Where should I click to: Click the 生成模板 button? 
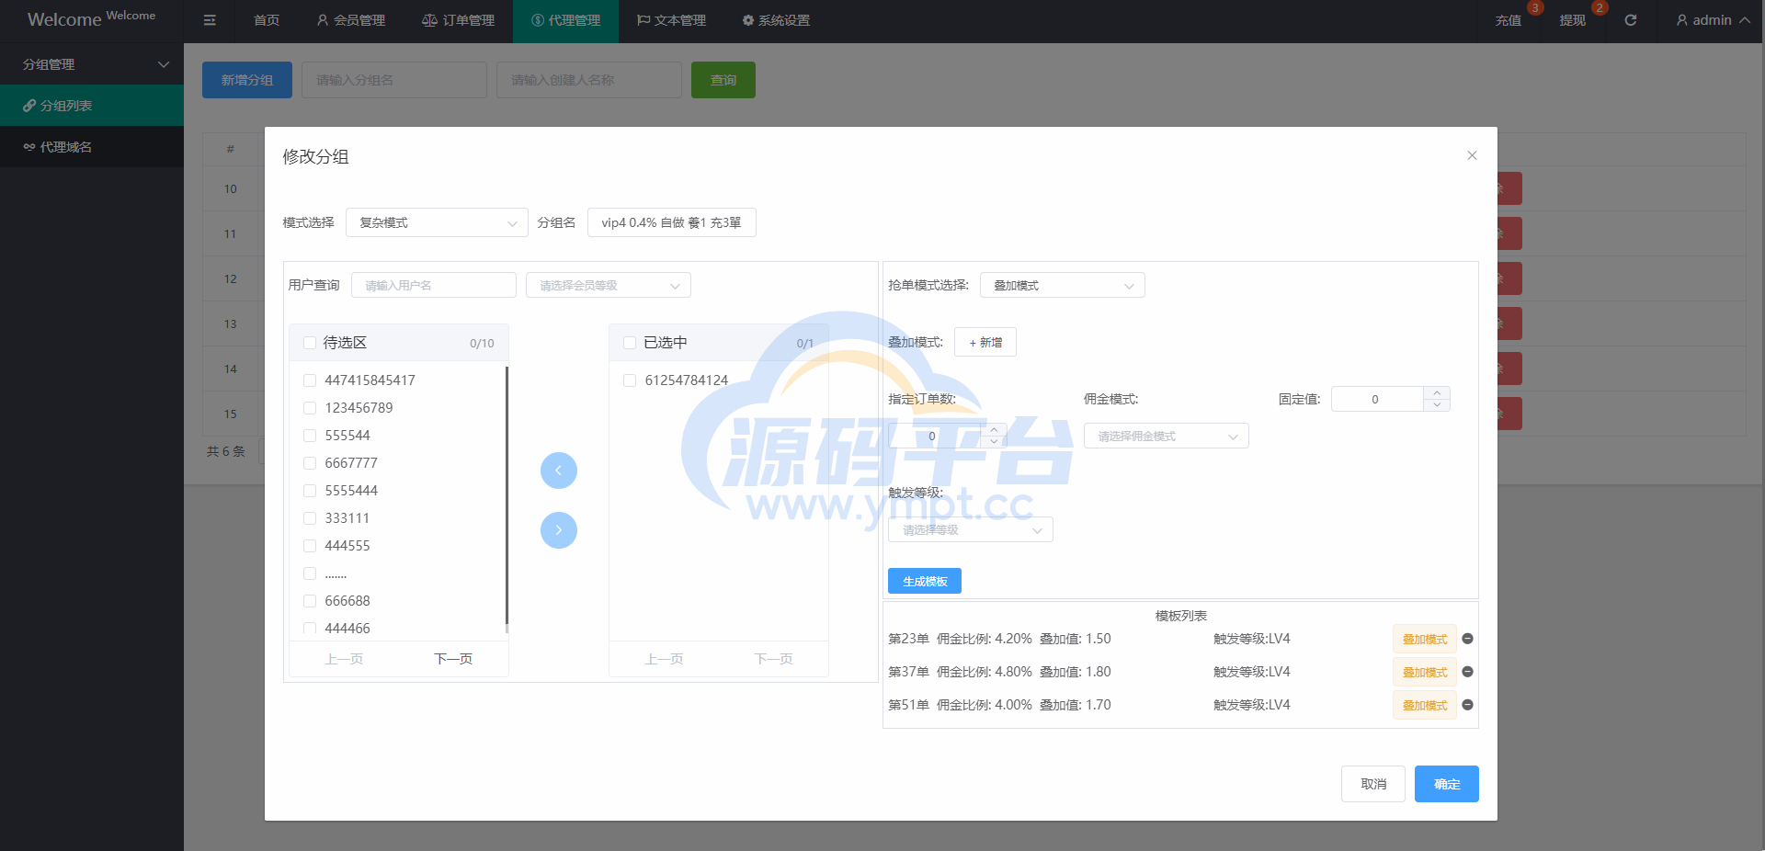(925, 581)
